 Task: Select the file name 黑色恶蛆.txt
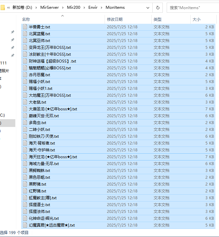40,177
